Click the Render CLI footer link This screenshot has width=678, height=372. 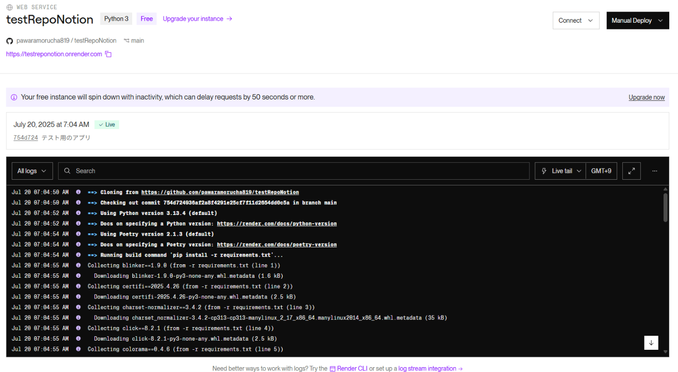click(x=352, y=369)
